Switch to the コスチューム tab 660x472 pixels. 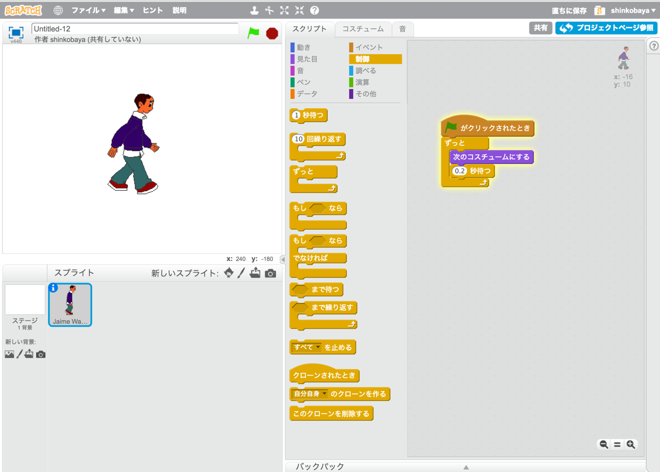363,29
